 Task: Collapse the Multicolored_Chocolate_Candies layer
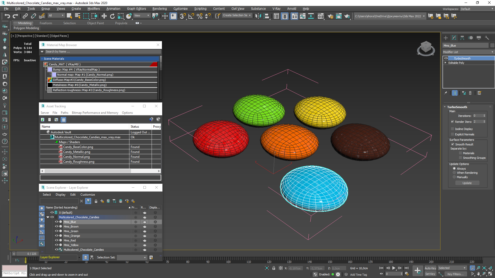(48, 217)
